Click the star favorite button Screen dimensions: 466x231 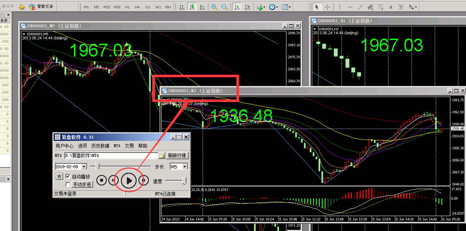(59, 177)
